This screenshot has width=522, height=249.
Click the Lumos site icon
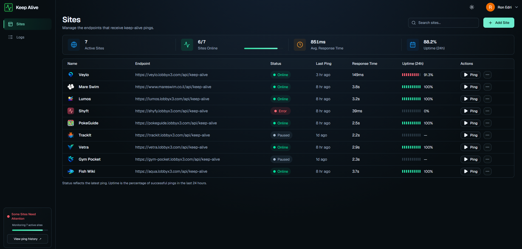(71, 99)
